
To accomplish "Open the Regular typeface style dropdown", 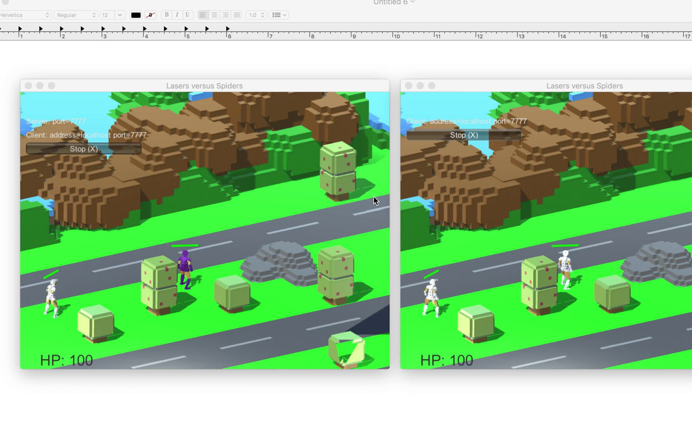I will tap(76, 15).
